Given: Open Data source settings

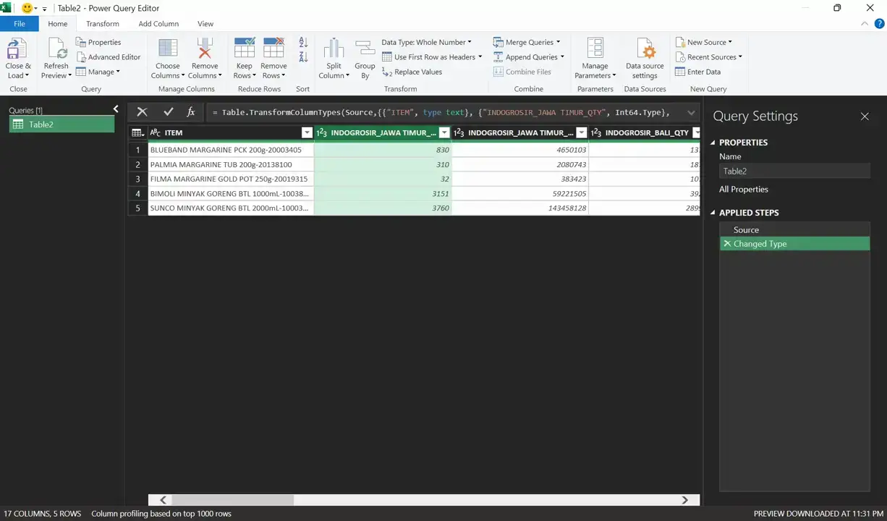Looking at the screenshot, I should pos(645,59).
